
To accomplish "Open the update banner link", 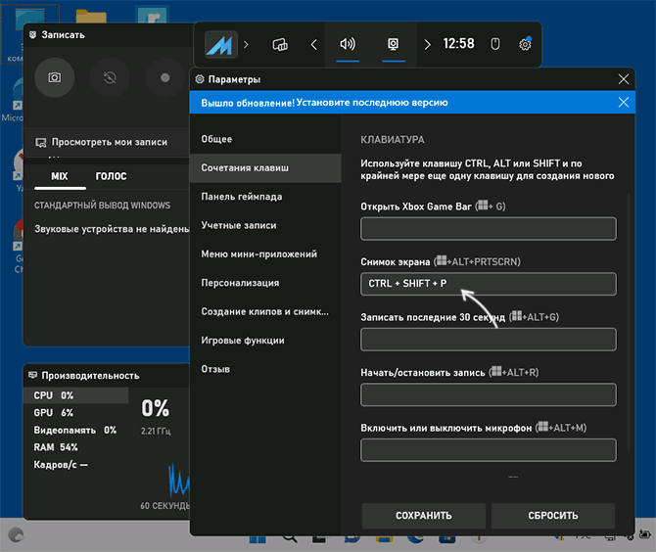I will coord(372,103).
